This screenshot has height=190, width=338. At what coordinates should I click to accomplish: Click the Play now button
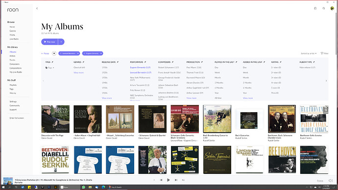point(49,42)
